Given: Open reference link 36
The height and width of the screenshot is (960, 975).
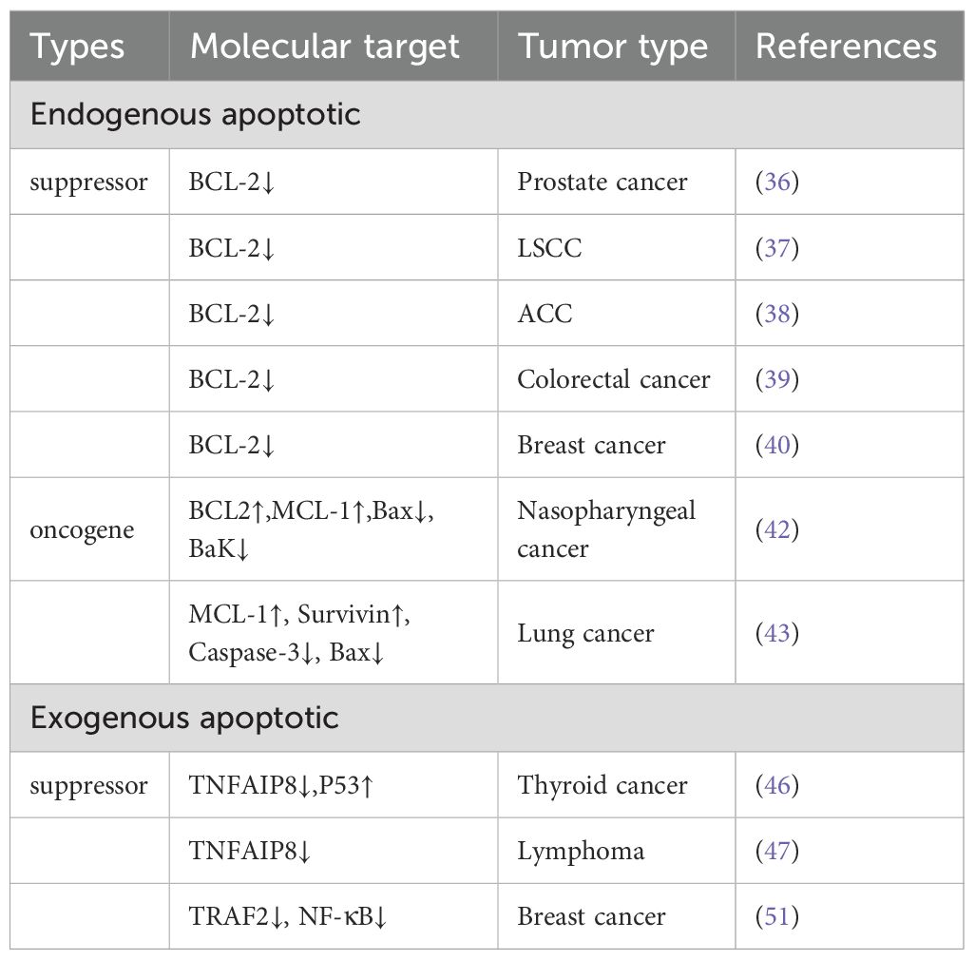Looking at the screenshot, I should tap(777, 182).
